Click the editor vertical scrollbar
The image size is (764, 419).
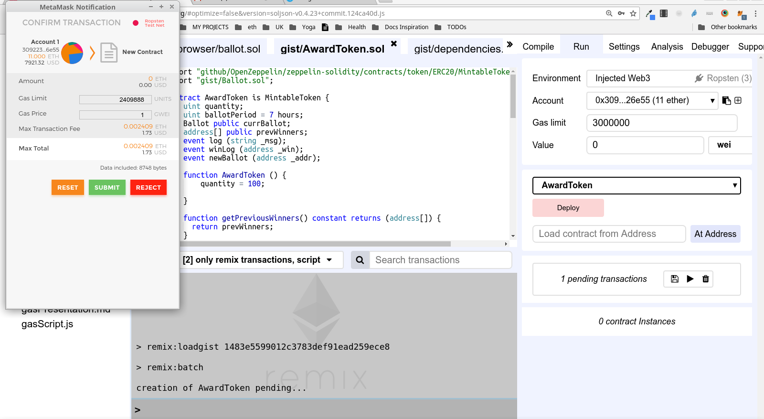pos(513,96)
